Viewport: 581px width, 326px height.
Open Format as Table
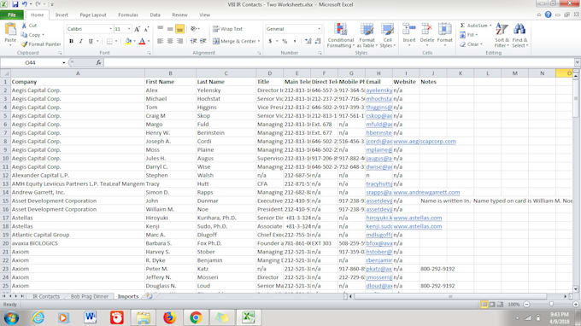pyautogui.click(x=367, y=35)
